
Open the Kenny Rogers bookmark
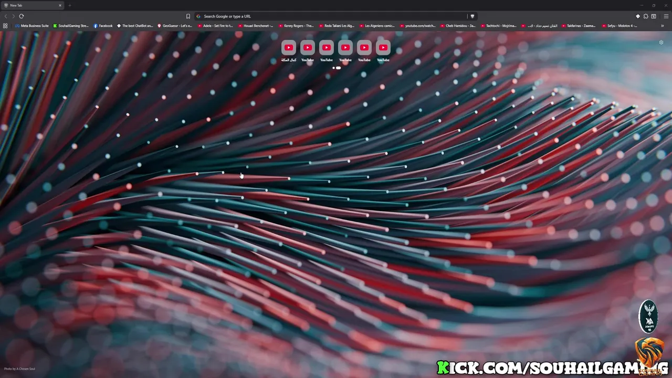pyautogui.click(x=296, y=26)
